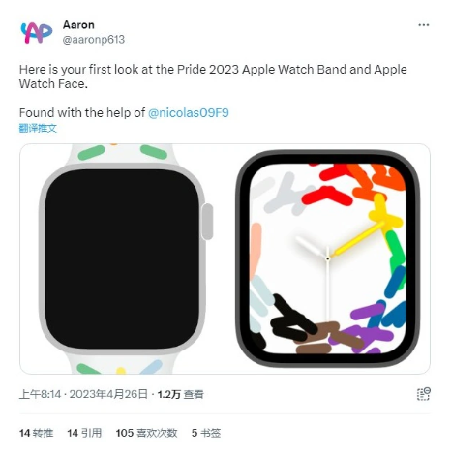
Task: Open the three-dot more options menu
Action: tap(423, 25)
